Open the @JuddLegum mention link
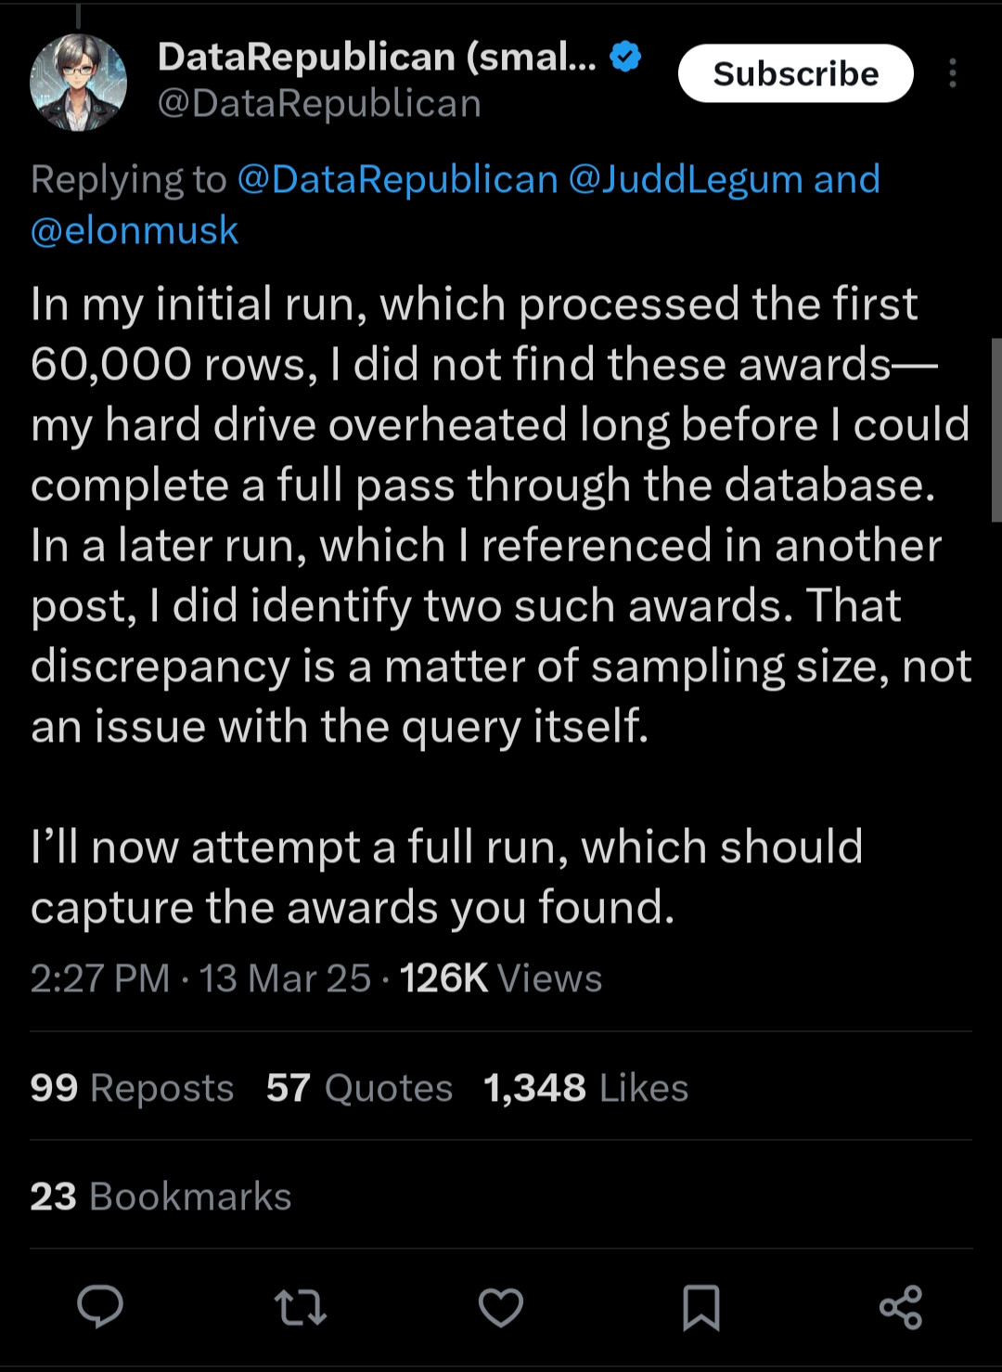The image size is (1002, 1372). point(685,179)
